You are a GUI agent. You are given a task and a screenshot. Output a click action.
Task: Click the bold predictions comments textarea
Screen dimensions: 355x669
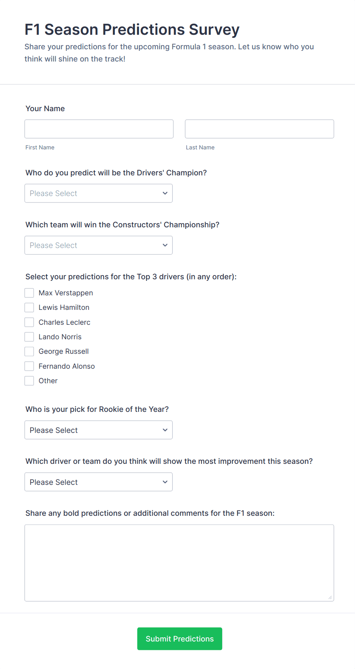coord(179,563)
